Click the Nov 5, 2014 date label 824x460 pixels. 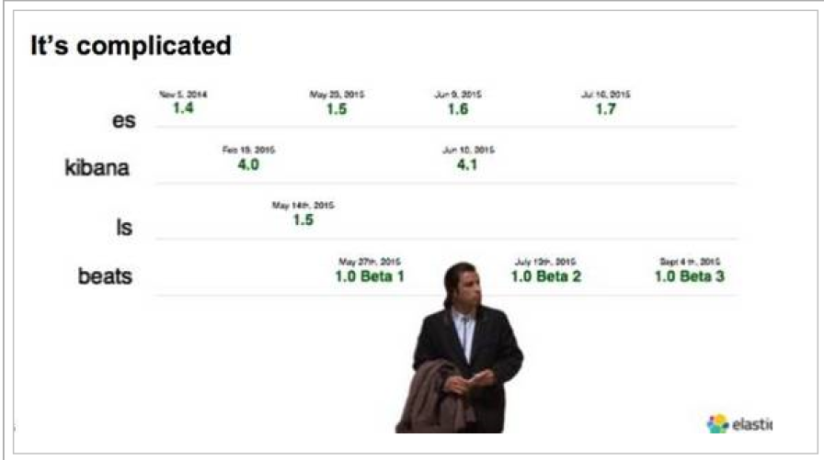click(183, 94)
